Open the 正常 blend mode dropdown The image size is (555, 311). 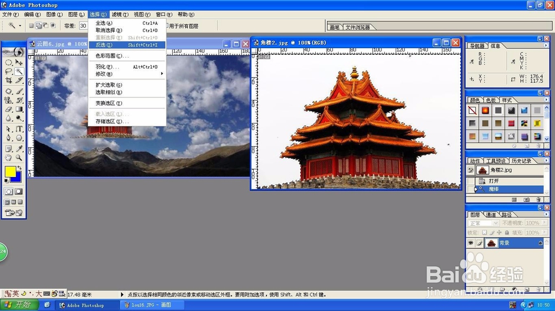point(496,223)
